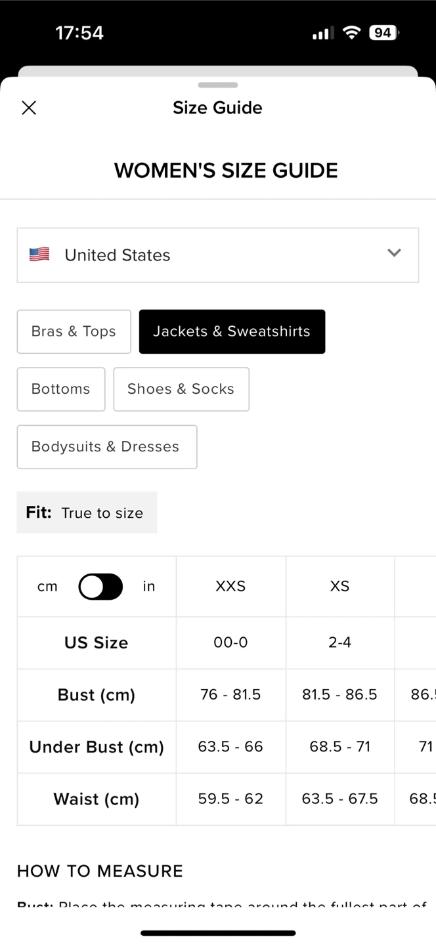Tap the battery indicator in status bar
The image size is (436, 945).
[x=383, y=33]
